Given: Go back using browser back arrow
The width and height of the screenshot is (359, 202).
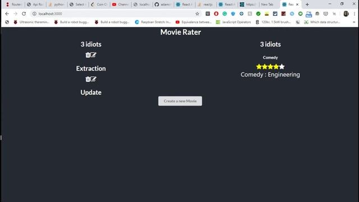Looking at the screenshot, I should (7, 13).
